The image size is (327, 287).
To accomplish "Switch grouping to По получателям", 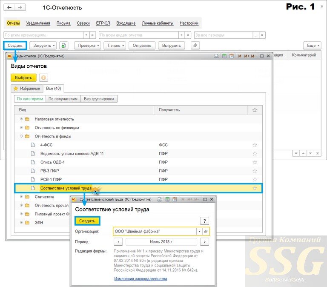I will [63, 99].
